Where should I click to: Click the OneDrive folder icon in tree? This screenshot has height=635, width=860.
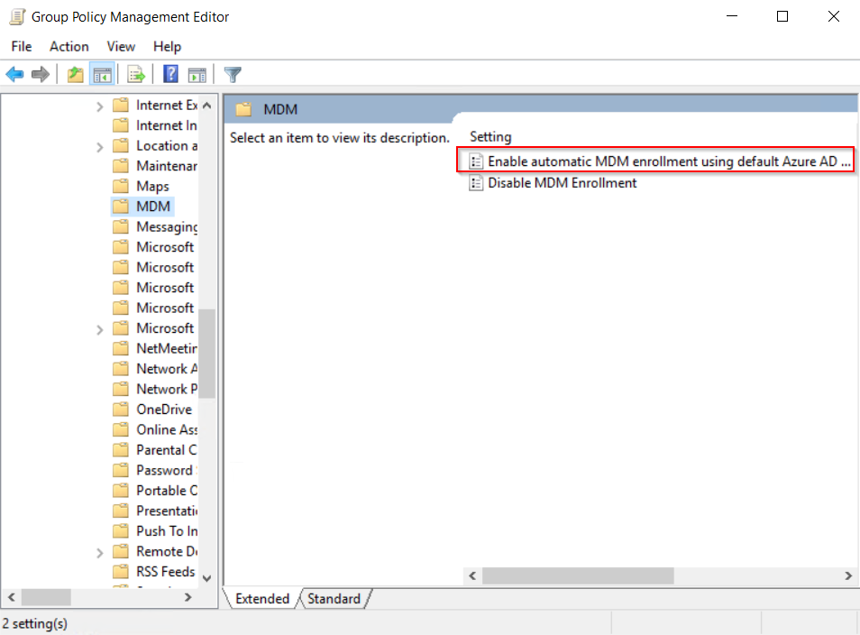[121, 410]
